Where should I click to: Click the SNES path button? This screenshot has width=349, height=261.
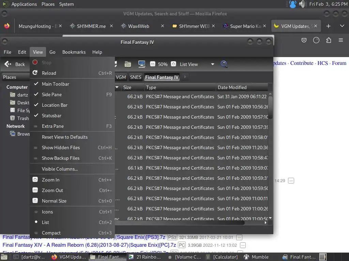(136, 77)
